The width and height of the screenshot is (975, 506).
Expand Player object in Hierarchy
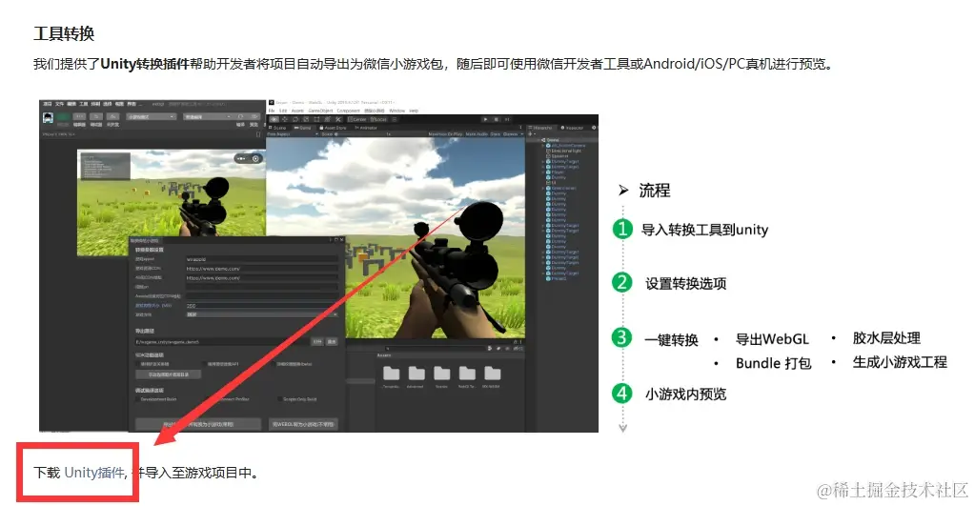(x=543, y=172)
